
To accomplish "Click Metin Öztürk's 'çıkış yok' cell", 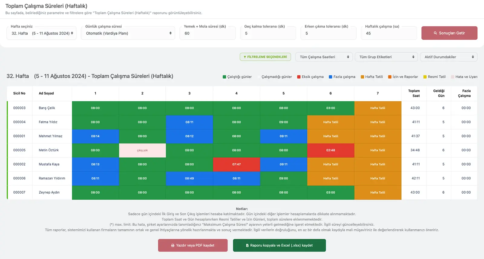I will 142,150.
